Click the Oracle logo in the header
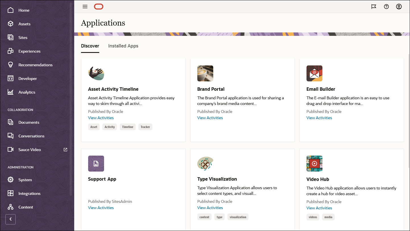The width and height of the screenshot is (410, 231). (x=99, y=6)
